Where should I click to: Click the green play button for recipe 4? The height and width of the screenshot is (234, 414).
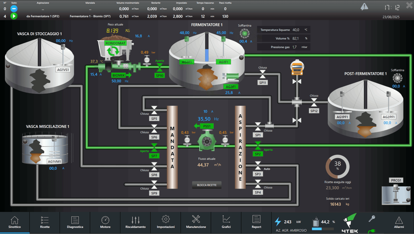[x=14, y=16]
